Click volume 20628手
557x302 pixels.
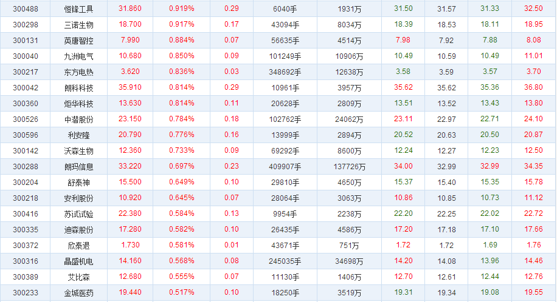(x=285, y=104)
